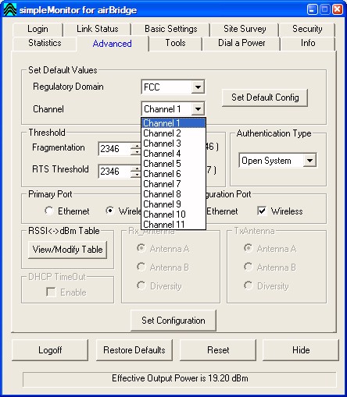Open the View/Modify Table button

tap(67, 250)
